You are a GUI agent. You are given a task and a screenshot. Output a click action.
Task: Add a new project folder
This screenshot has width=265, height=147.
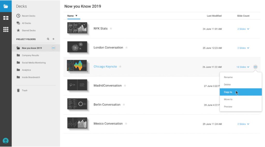tap(54, 39)
